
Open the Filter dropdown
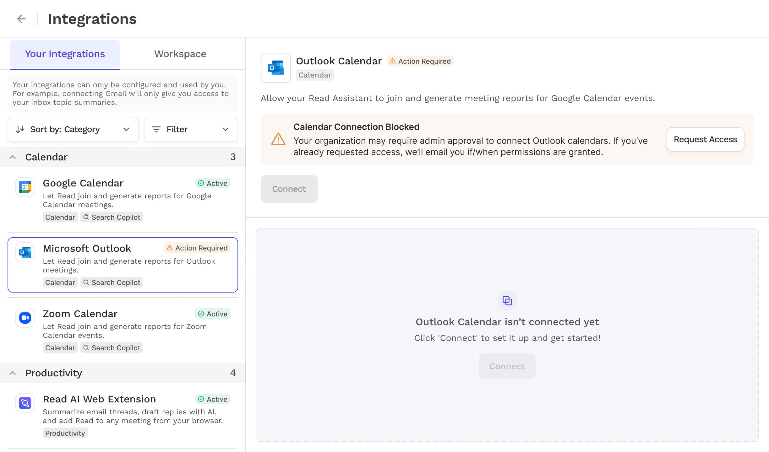click(x=191, y=129)
